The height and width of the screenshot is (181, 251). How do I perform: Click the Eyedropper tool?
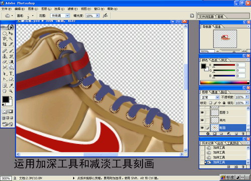pos(11,85)
